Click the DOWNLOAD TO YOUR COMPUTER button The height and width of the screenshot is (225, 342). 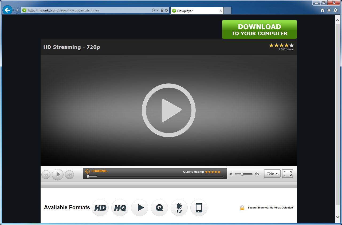point(259,29)
